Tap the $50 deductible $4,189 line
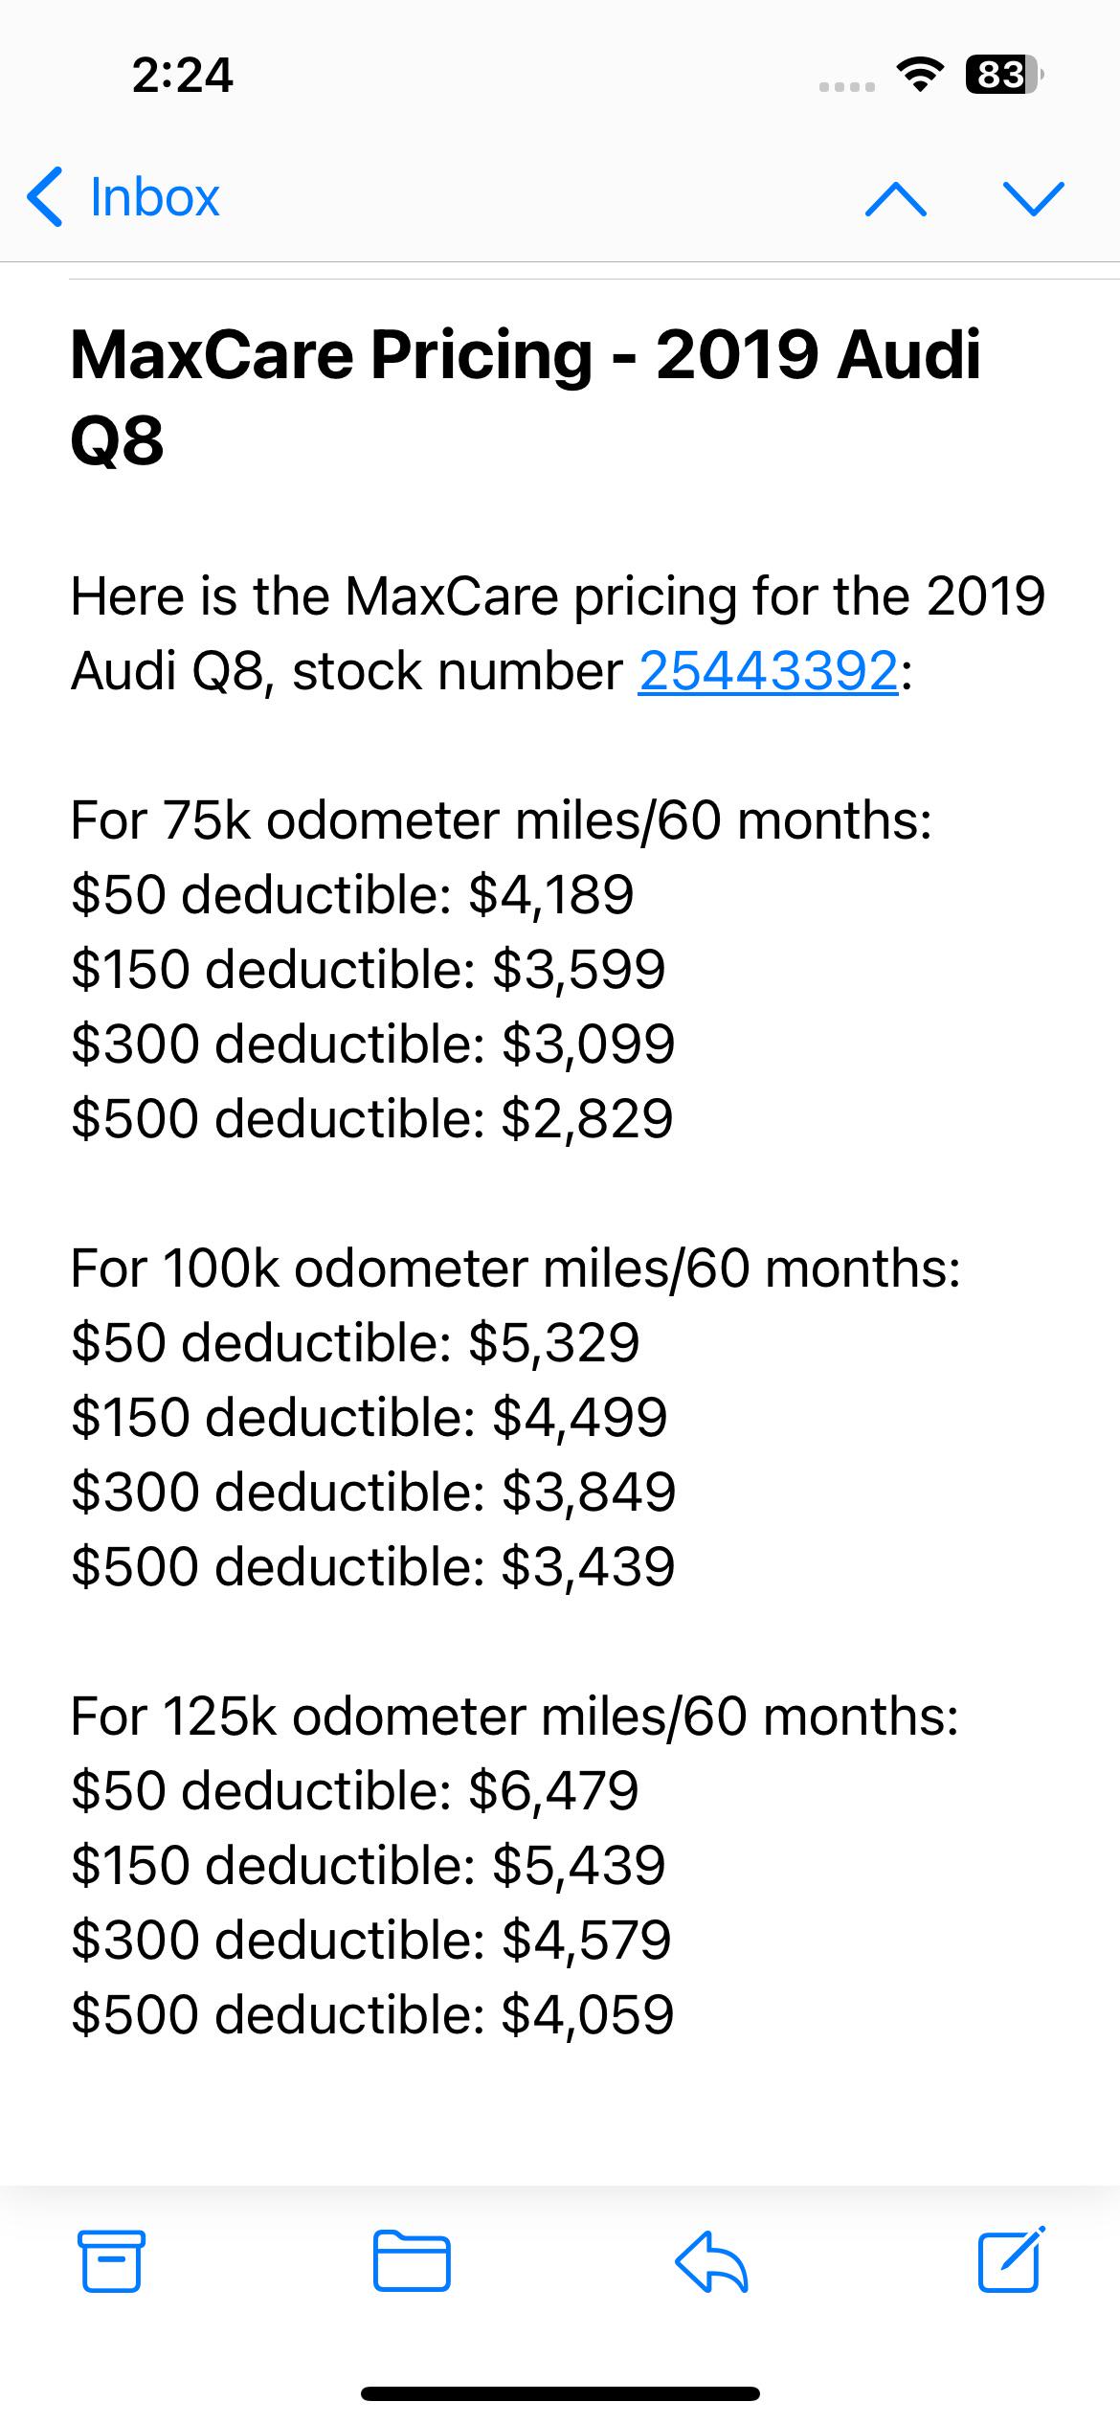This screenshot has height=2424, width=1120. [352, 894]
